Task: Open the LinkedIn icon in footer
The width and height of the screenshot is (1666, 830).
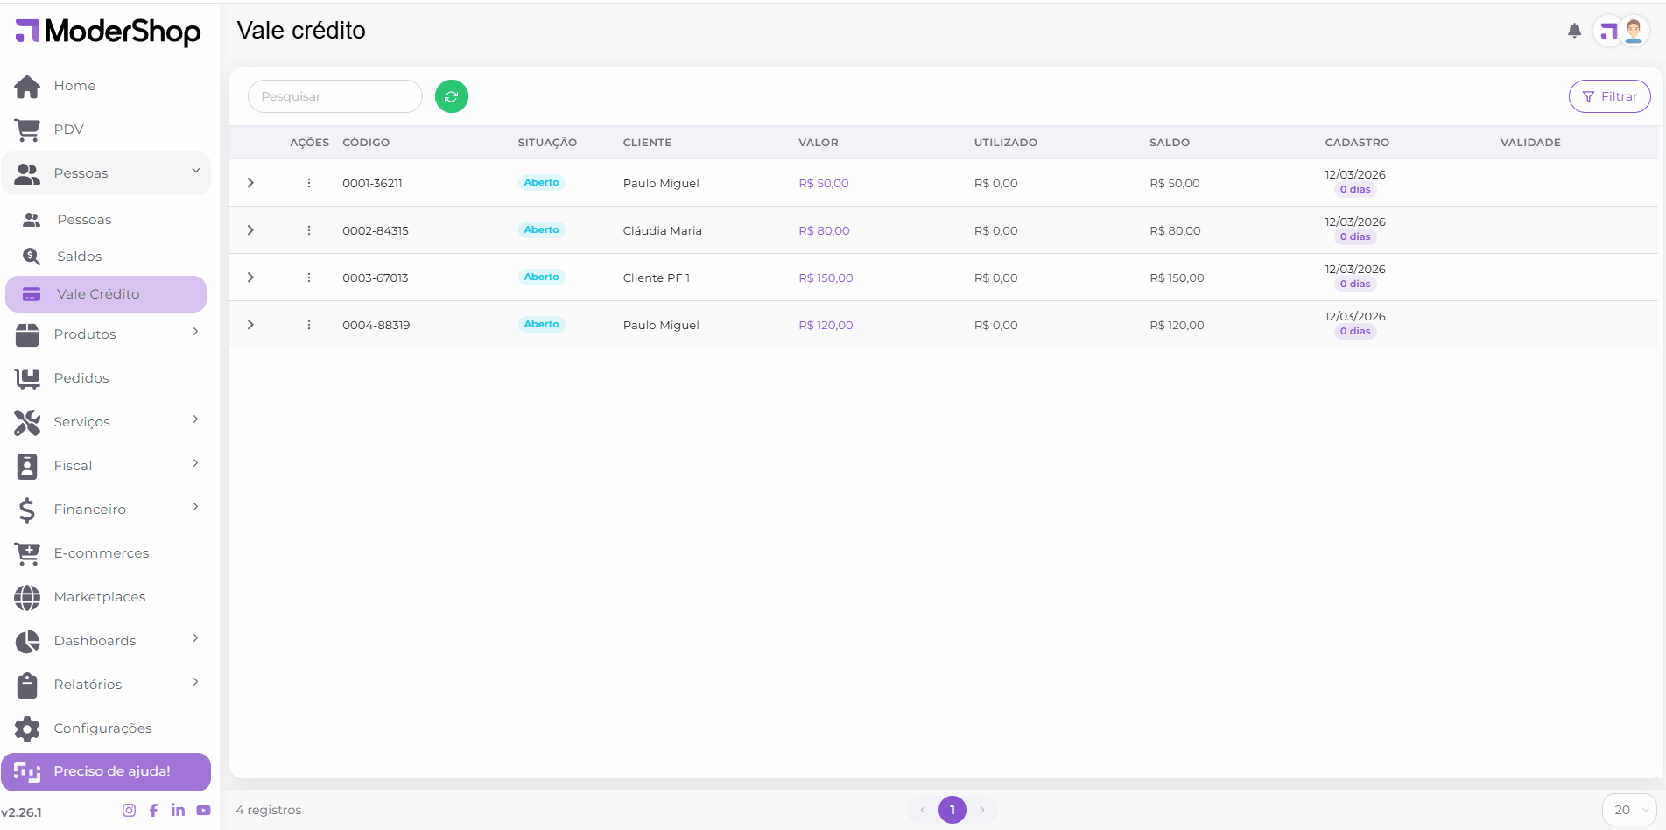Action: pyautogui.click(x=178, y=810)
